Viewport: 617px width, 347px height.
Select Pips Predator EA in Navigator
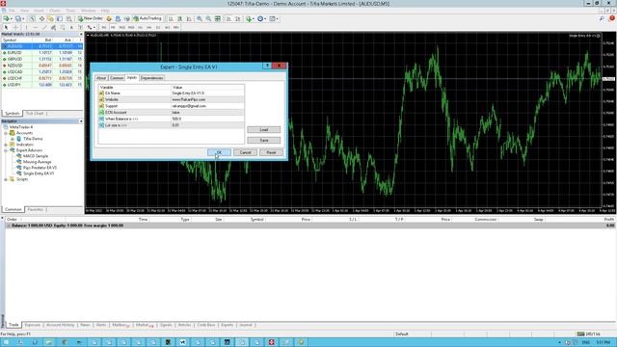click(40, 168)
